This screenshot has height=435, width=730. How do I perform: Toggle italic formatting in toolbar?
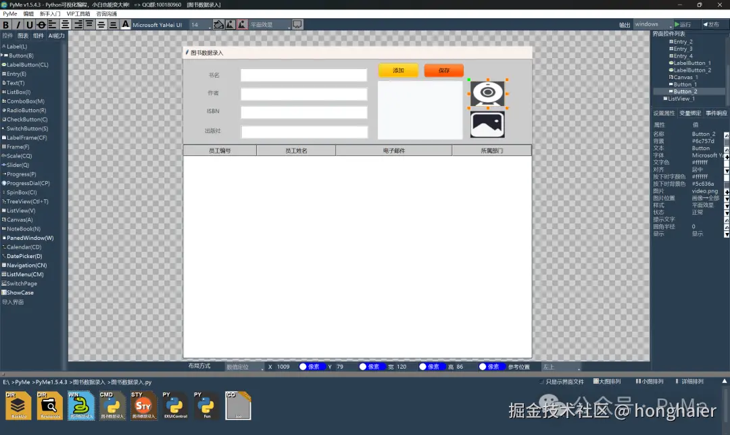[18, 25]
